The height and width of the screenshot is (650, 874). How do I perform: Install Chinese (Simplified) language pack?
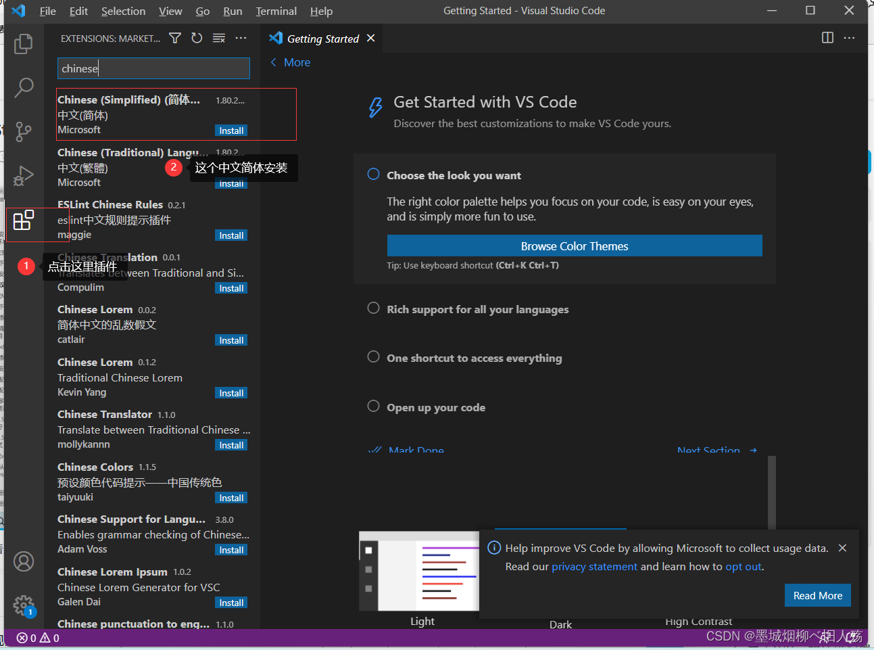(231, 131)
